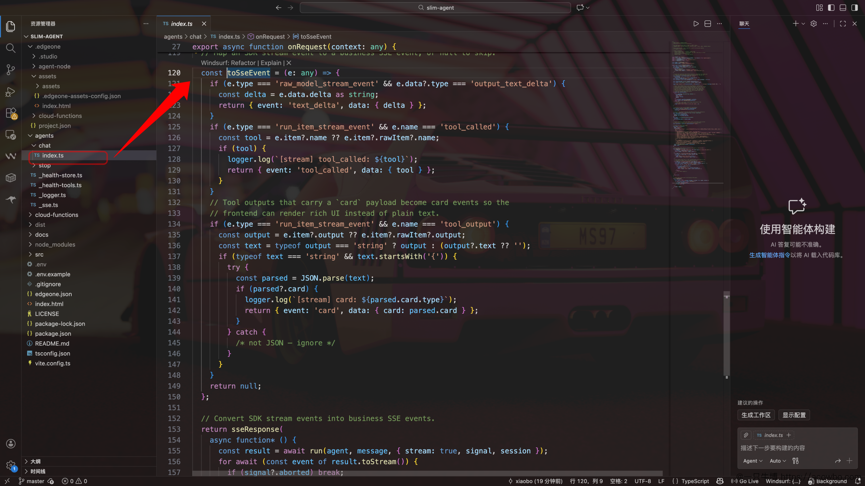865x486 pixels.
Task: Open the Source Control view
Action: point(11,70)
